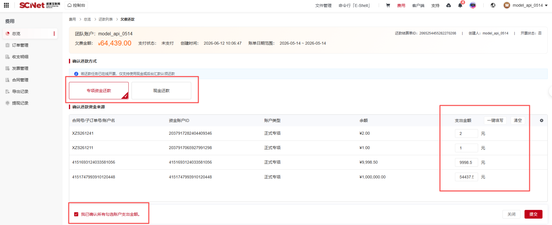Click amount field for 4151747993910120448 row
This screenshot has height=225, width=552.
pos(466,177)
